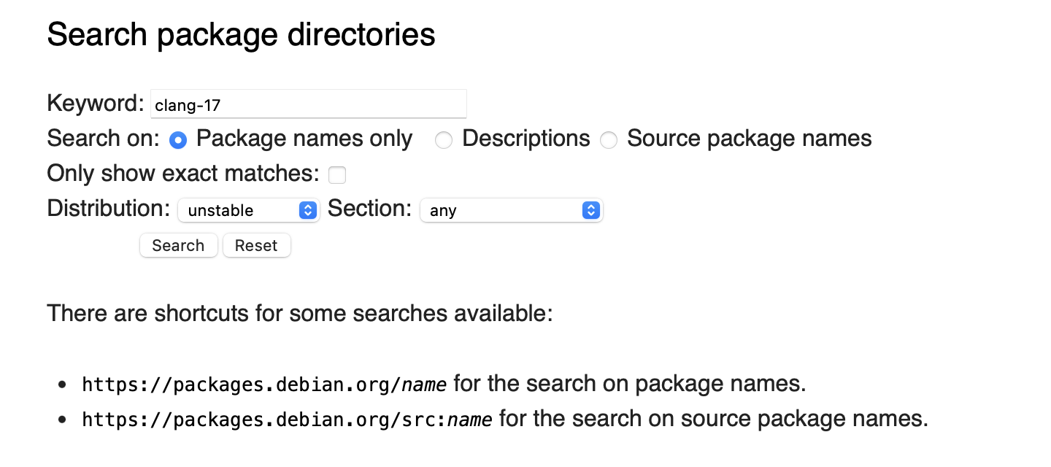
Task: Click the Keyword field containing clang-17
Action: click(x=308, y=104)
